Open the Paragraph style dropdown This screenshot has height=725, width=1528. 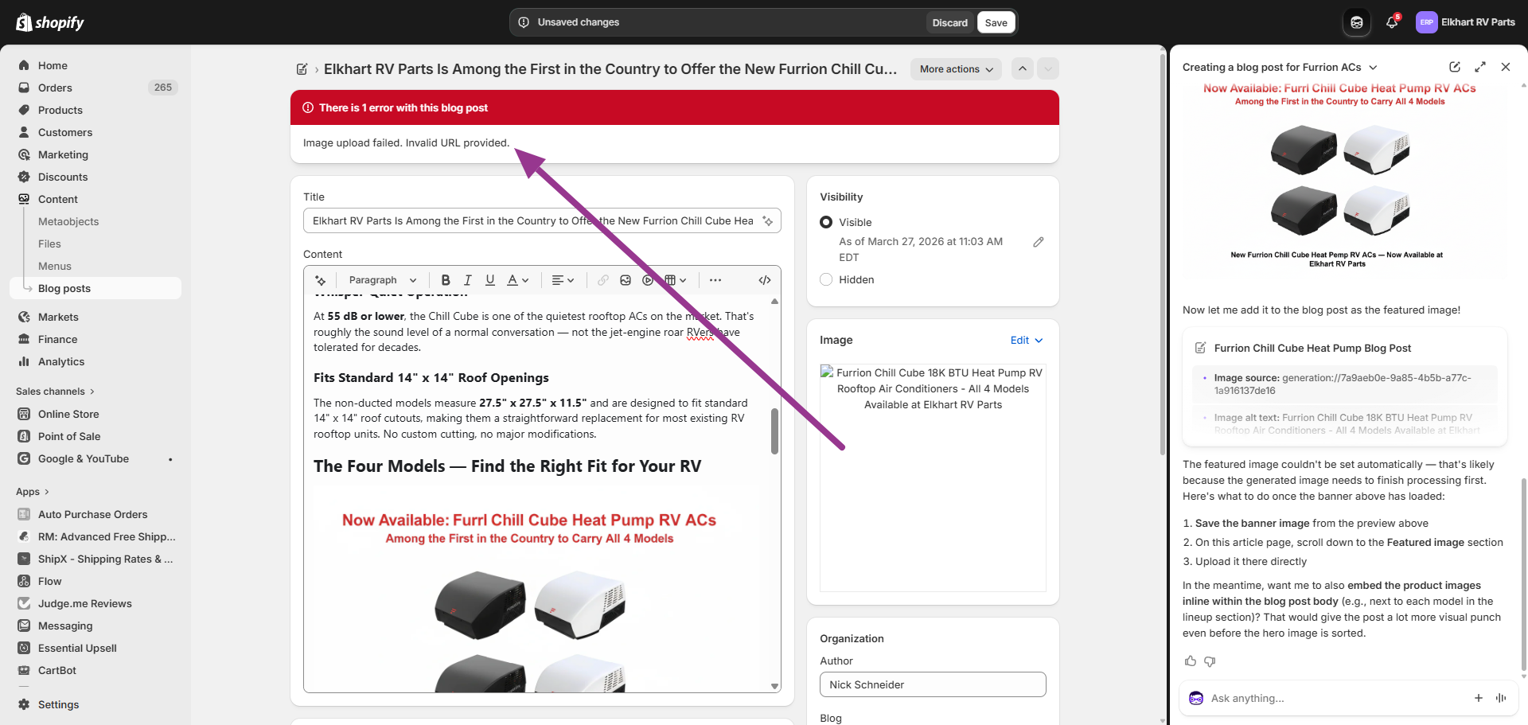click(x=382, y=280)
